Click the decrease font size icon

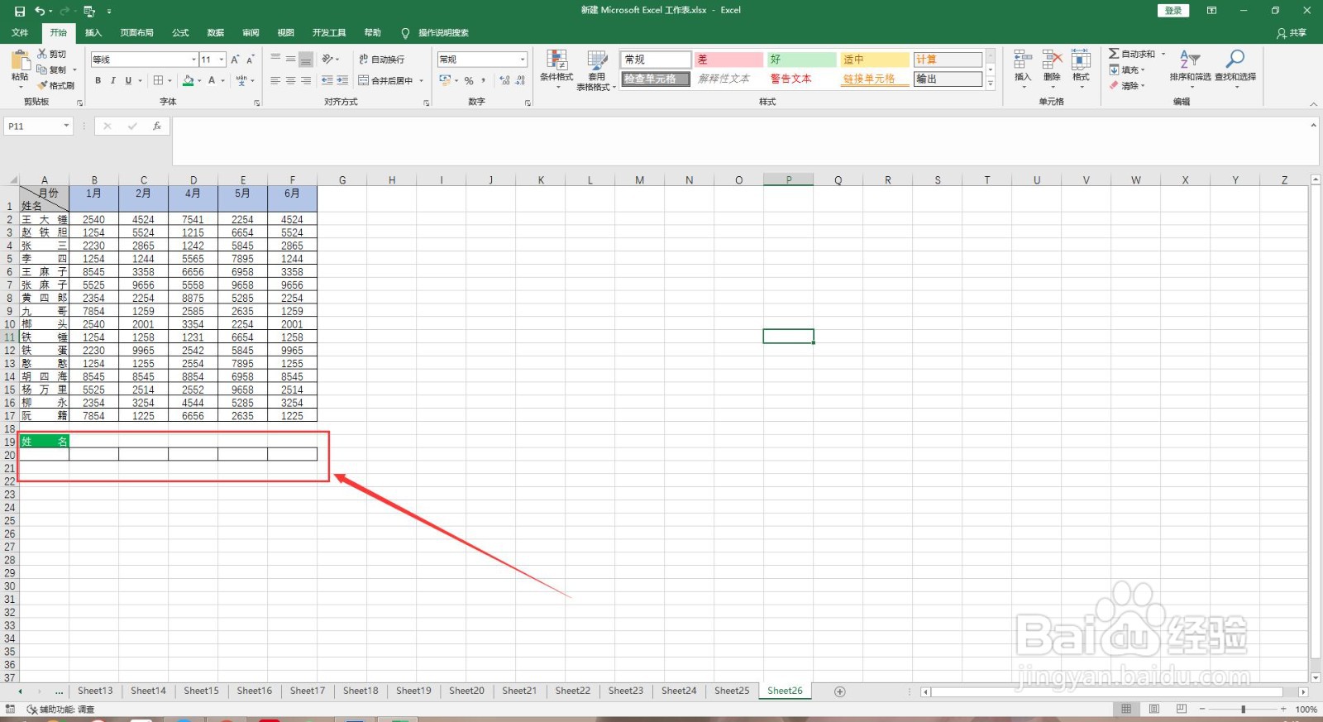(x=250, y=60)
